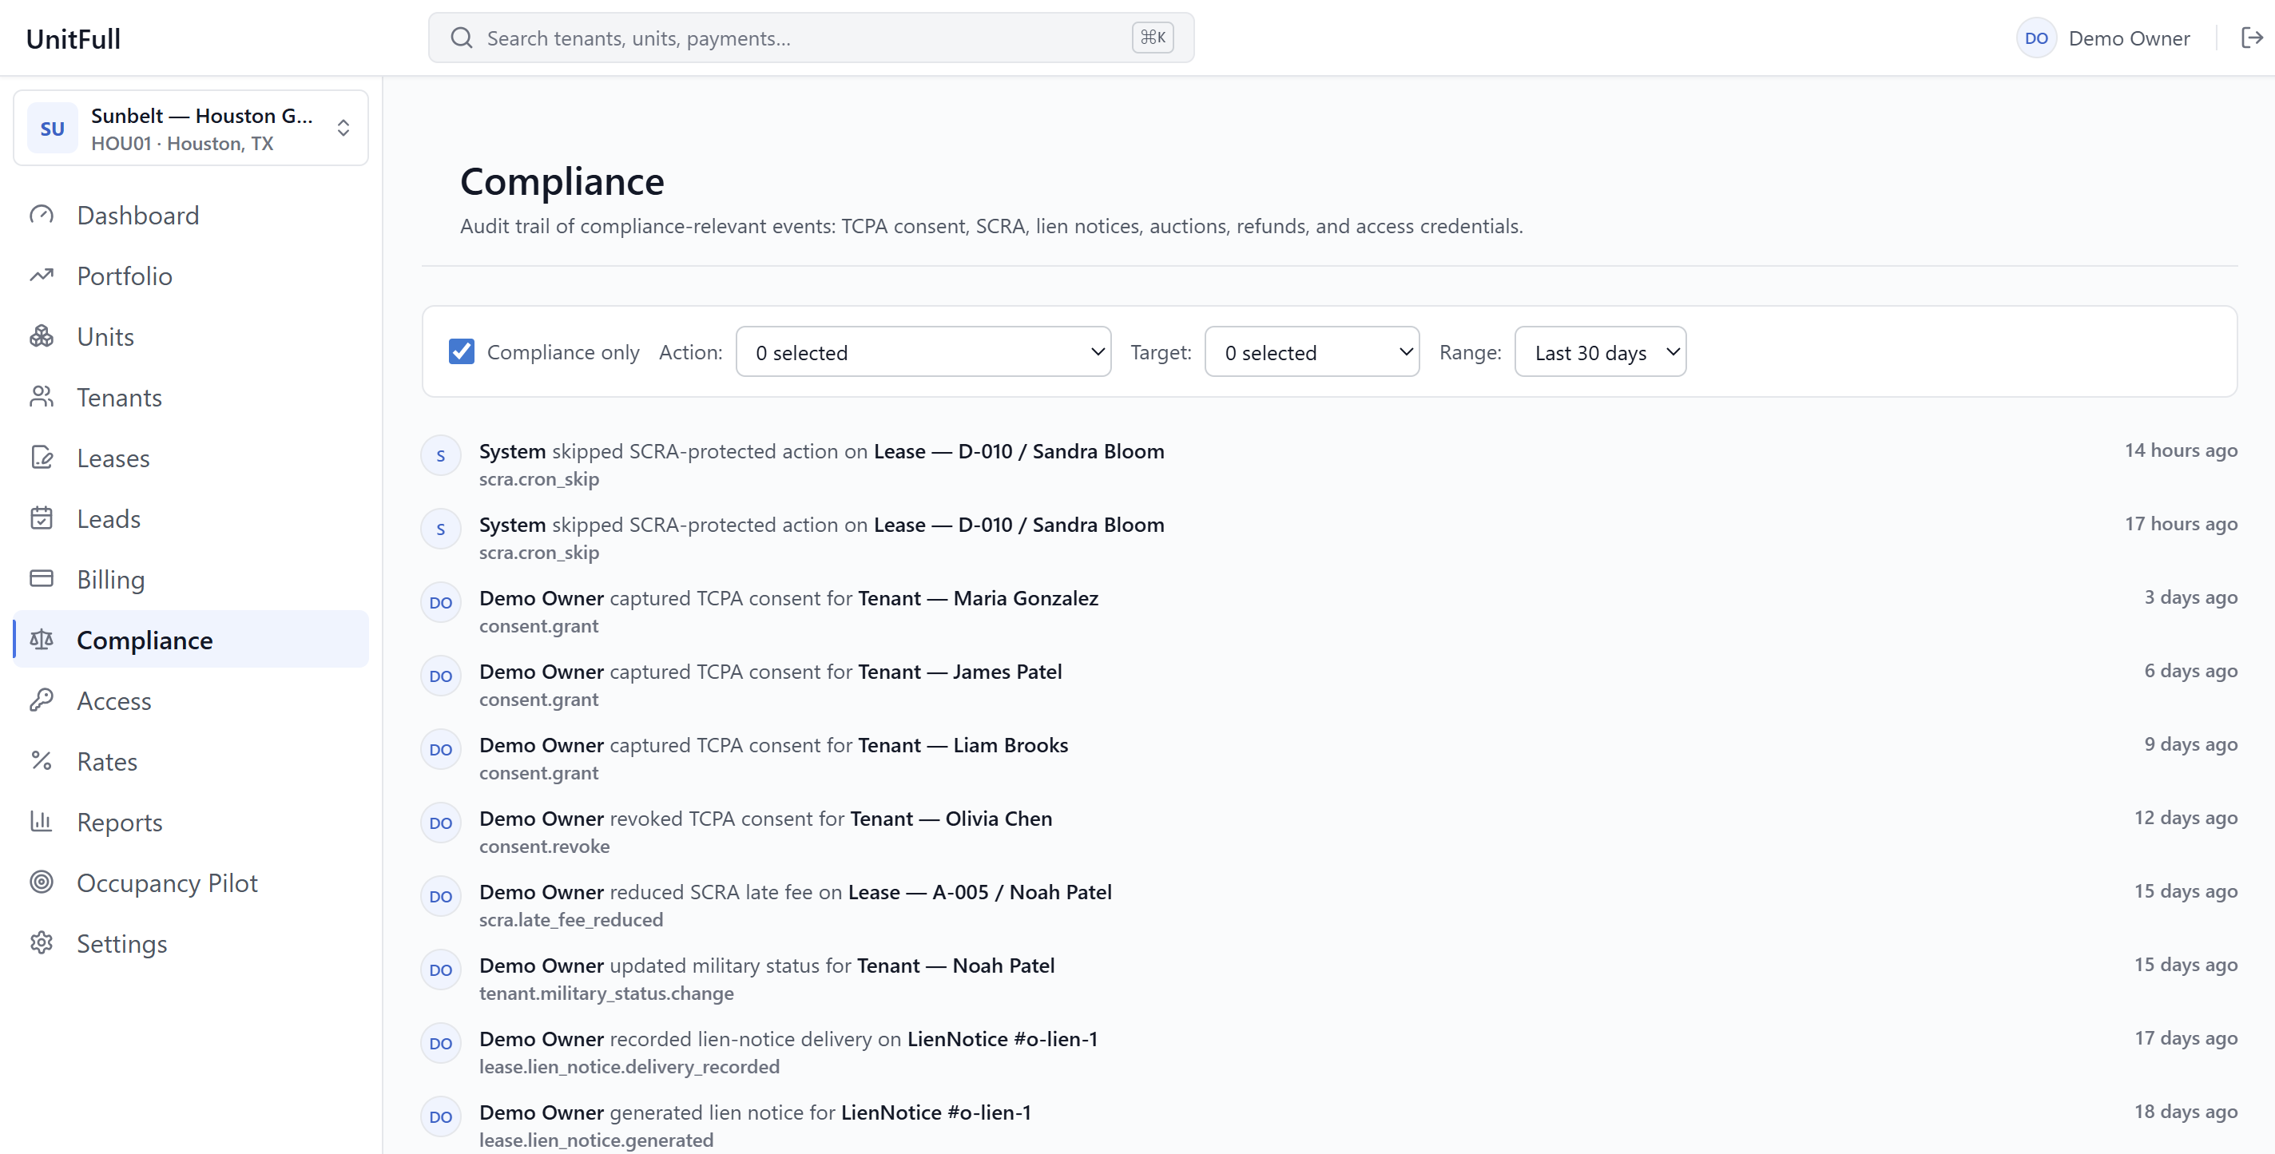Click the Reports bar chart icon
Image resolution: width=2275 pixels, height=1154 pixels.
point(42,822)
